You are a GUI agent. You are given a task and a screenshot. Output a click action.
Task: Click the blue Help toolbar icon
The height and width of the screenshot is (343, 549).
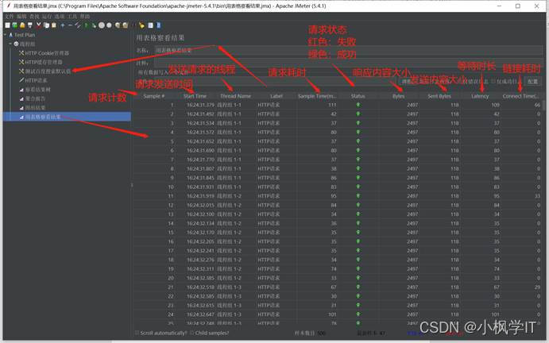pos(158,25)
